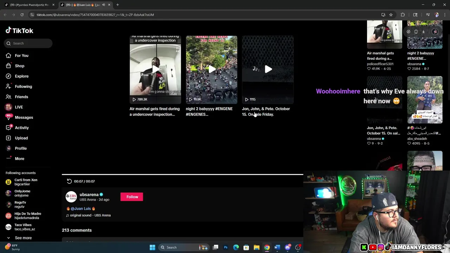Open policeofficer5301 Air marshal thumbnail in right column
Viewport: 450px width, 253px height.
coord(385,34)
